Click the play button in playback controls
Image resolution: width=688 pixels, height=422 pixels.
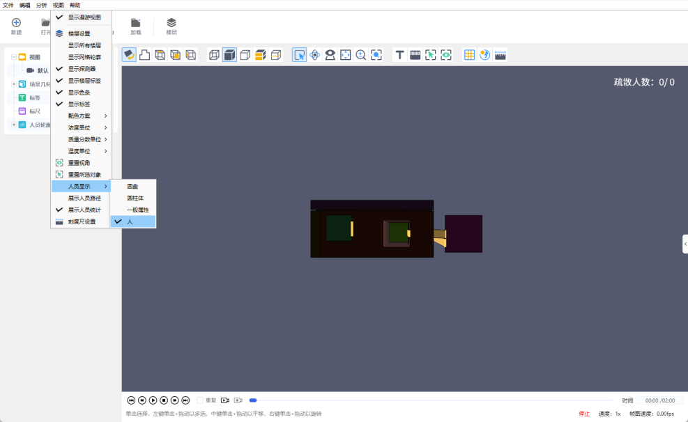153,400
